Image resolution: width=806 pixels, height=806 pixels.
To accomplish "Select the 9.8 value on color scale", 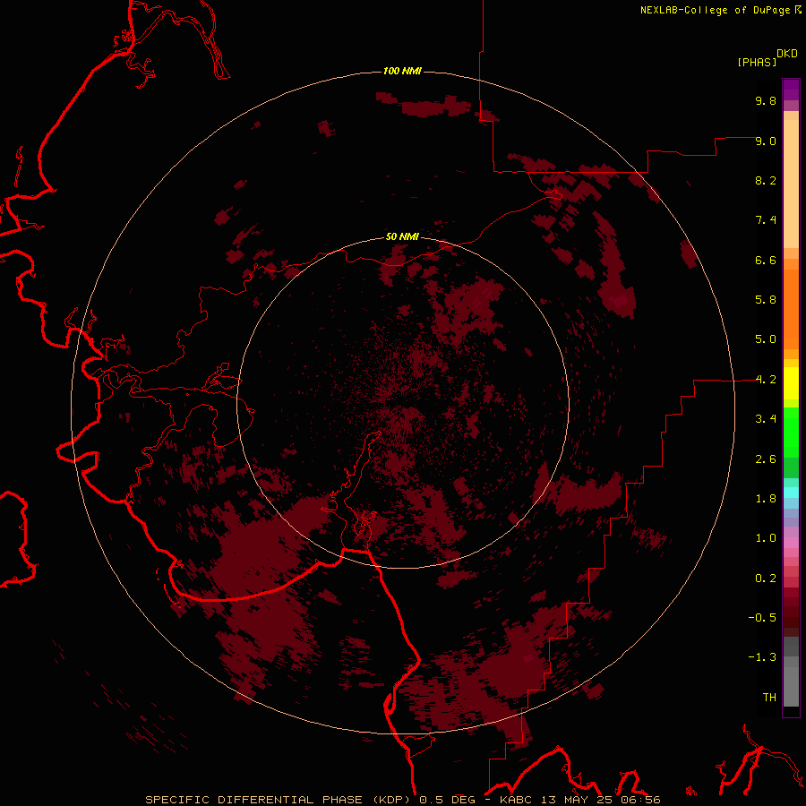I will point(766,100).
